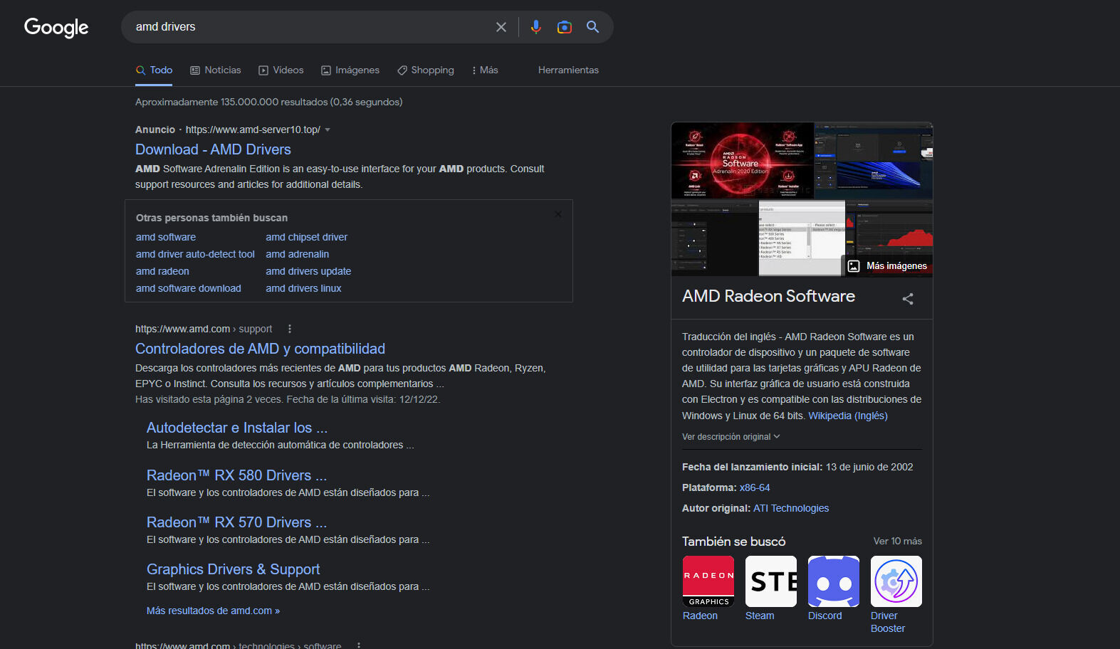The image size is (1120, 649).
Task: Switch to the Imágenes tab
Action: pos(350,70)
